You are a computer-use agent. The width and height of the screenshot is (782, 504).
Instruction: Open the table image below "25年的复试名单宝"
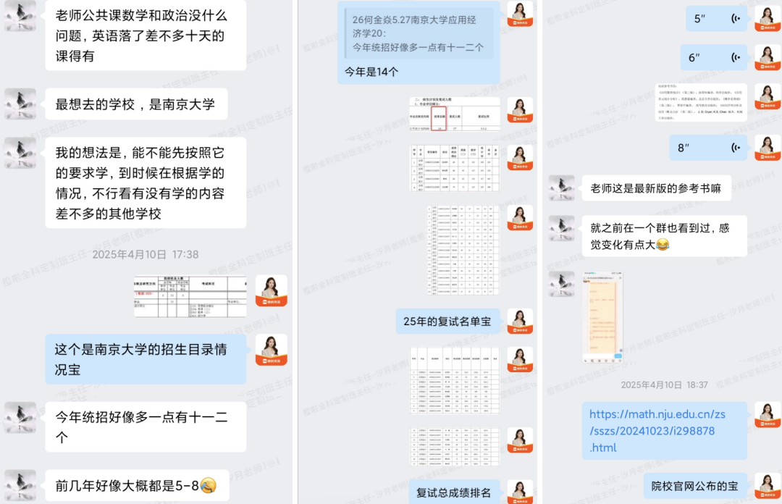click(x=454, y=380)
